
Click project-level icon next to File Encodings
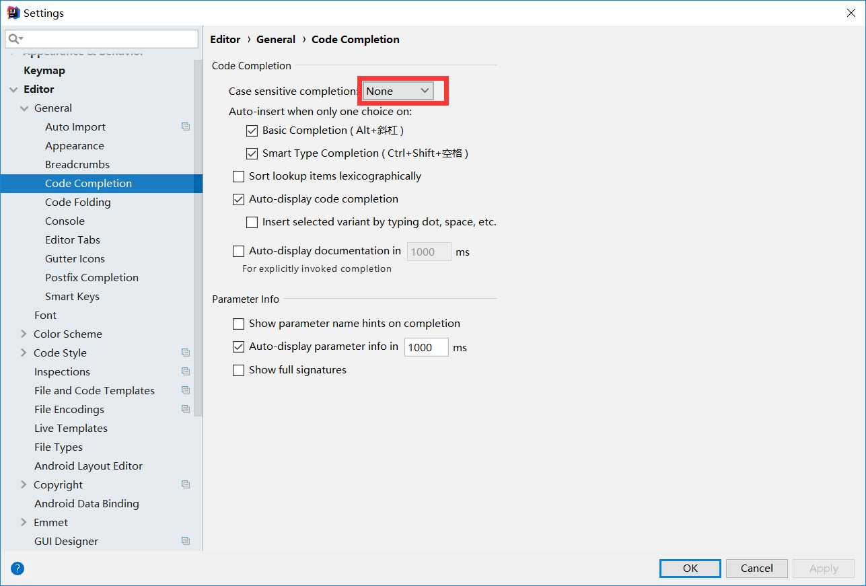tap(186, 409)
